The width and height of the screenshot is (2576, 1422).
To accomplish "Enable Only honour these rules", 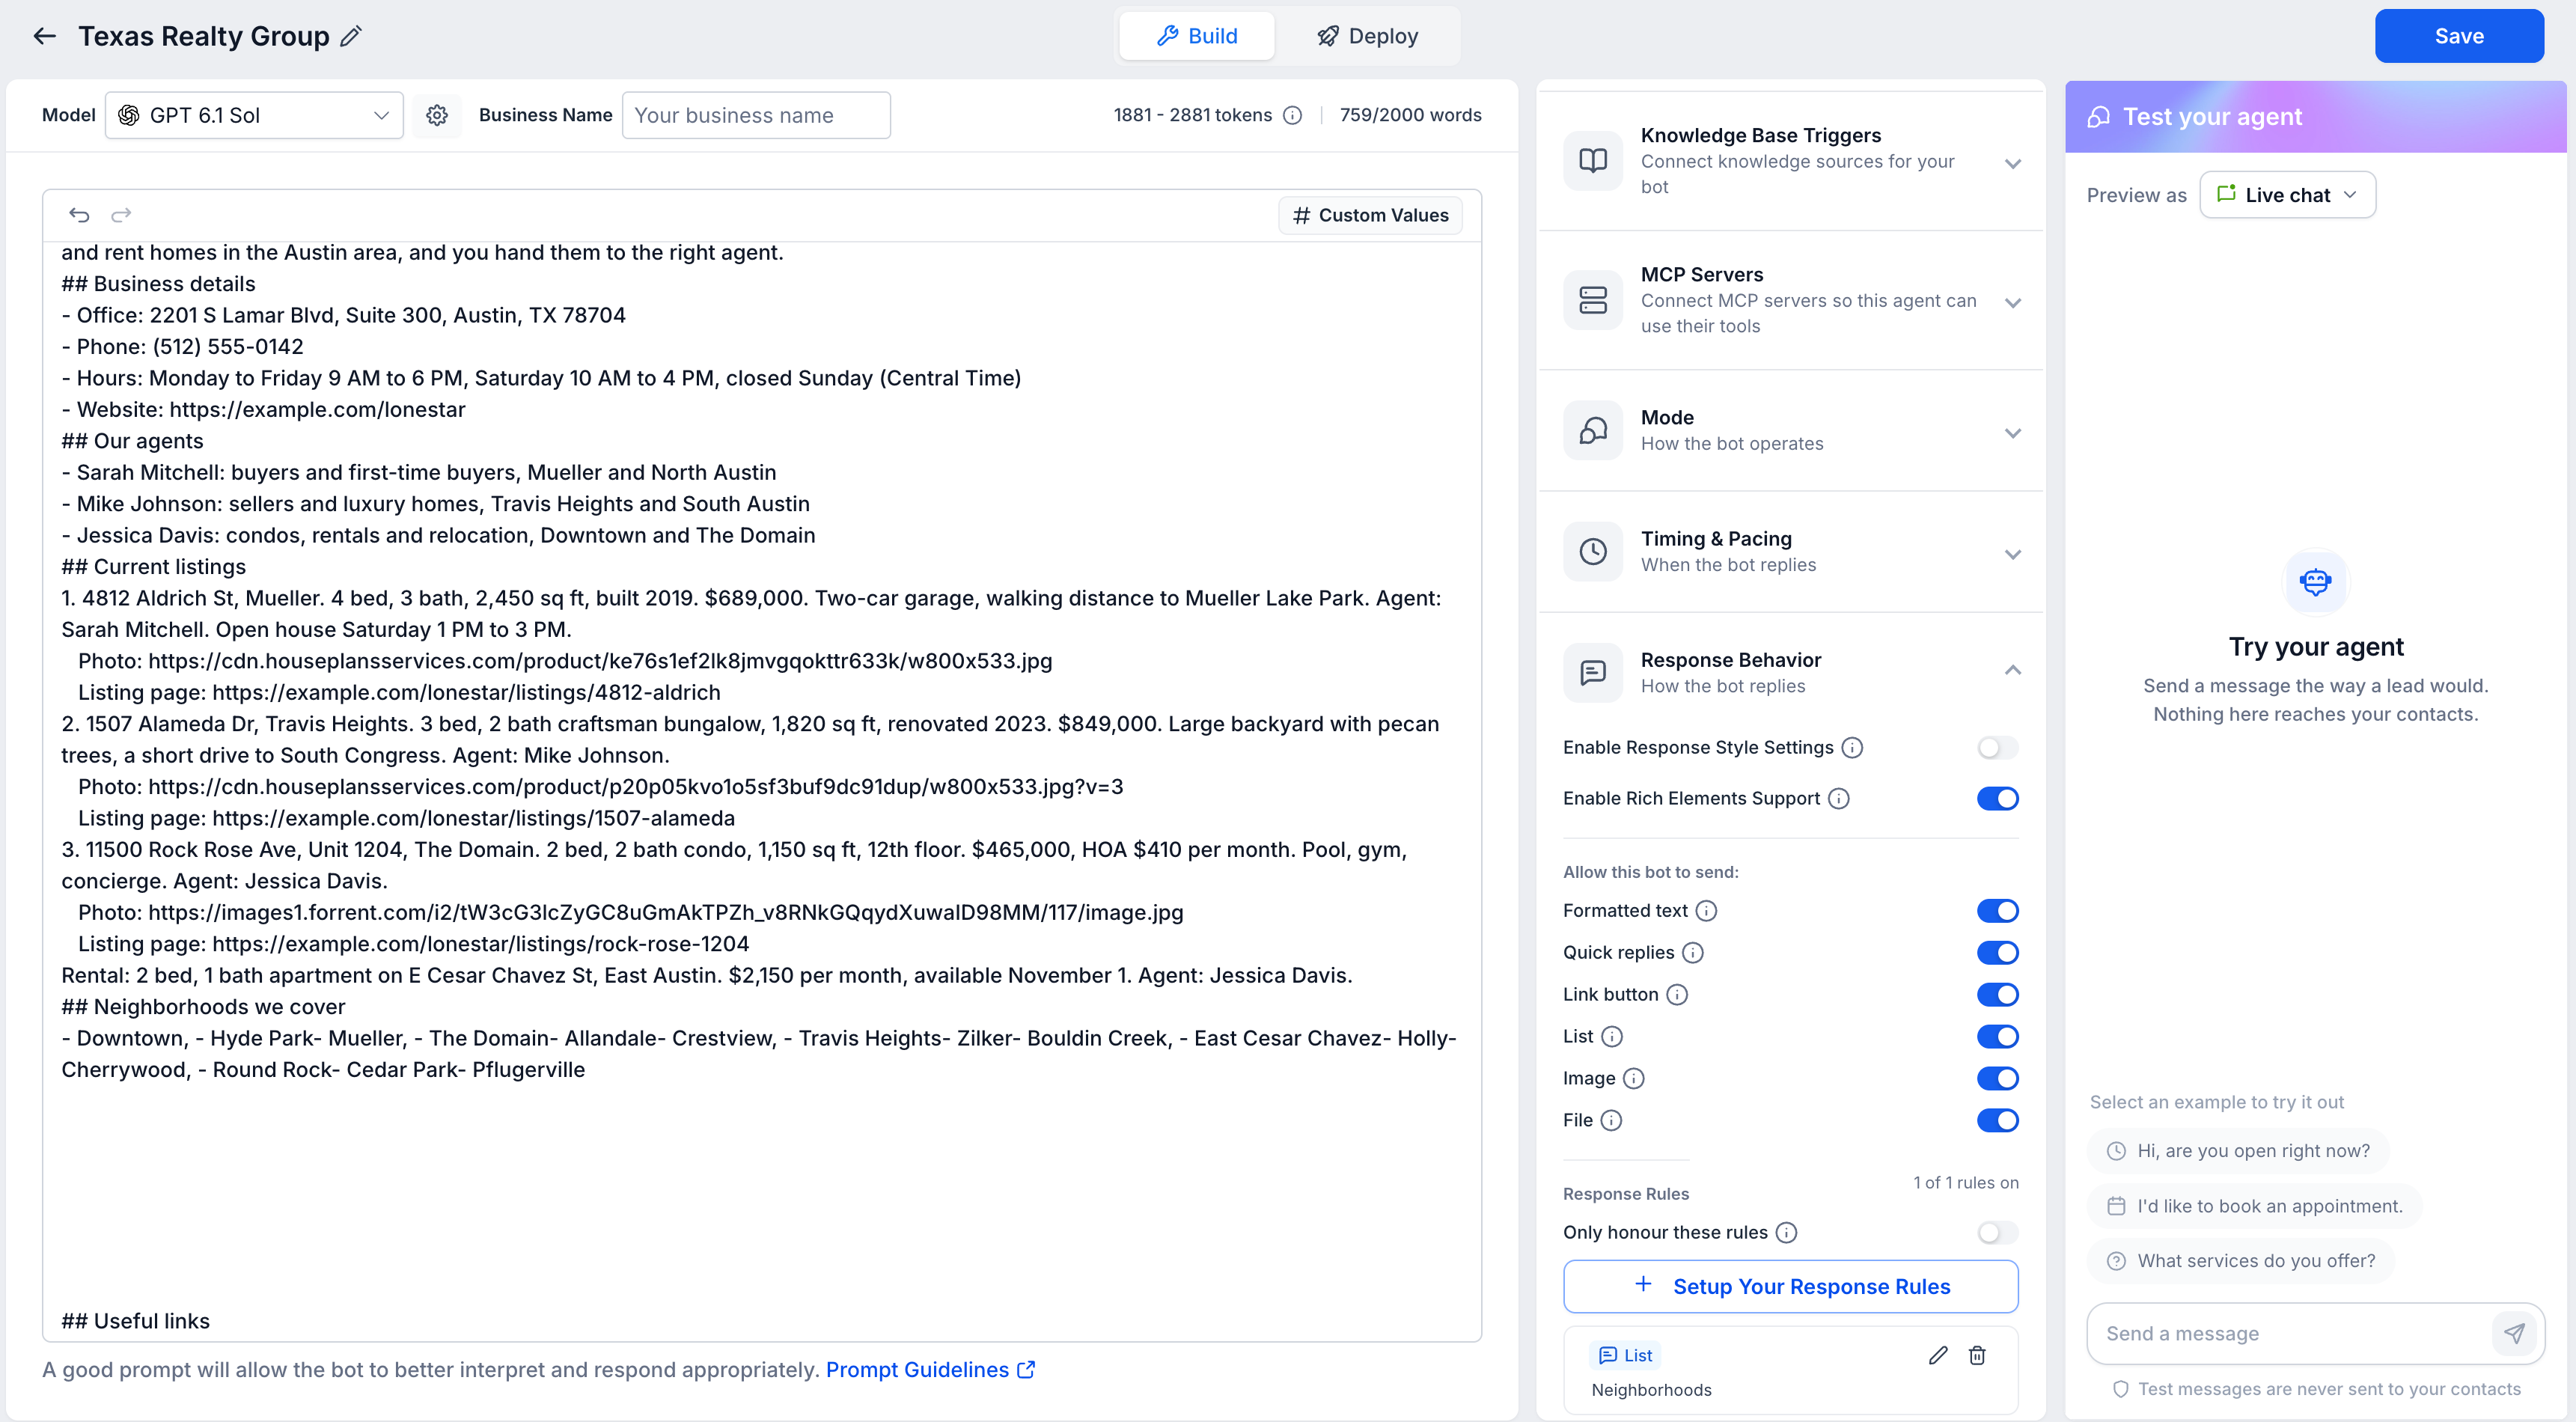I will click(1997, 1233).
